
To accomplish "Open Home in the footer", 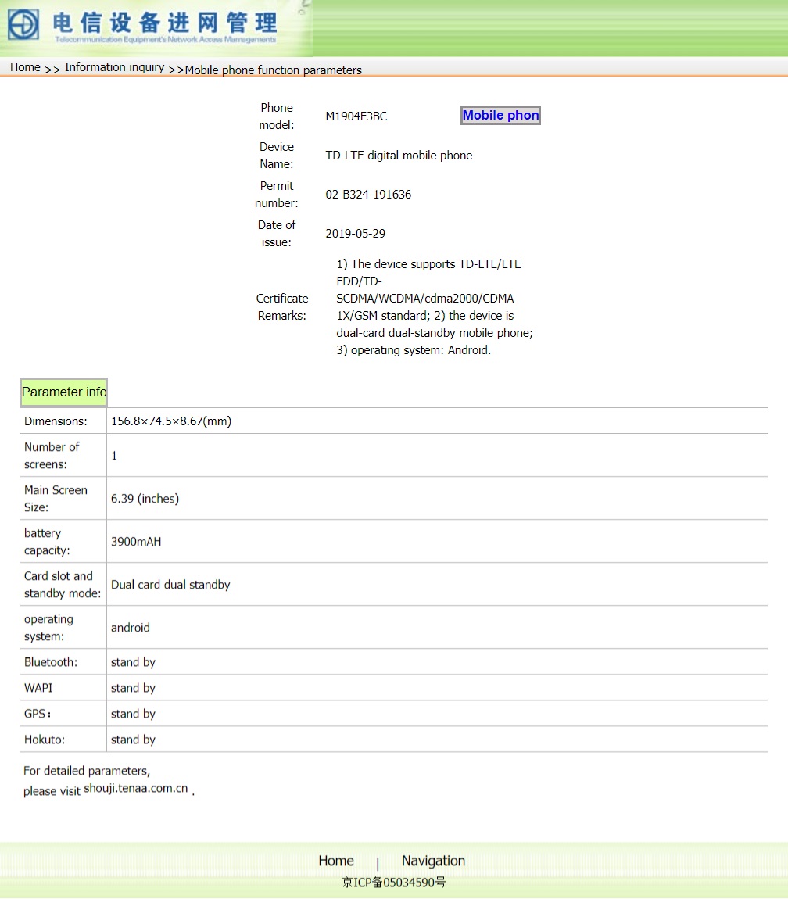I will pos(336,861).
